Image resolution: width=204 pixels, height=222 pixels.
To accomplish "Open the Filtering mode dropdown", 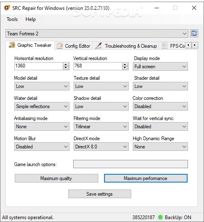I will click(x=101, y=127).
